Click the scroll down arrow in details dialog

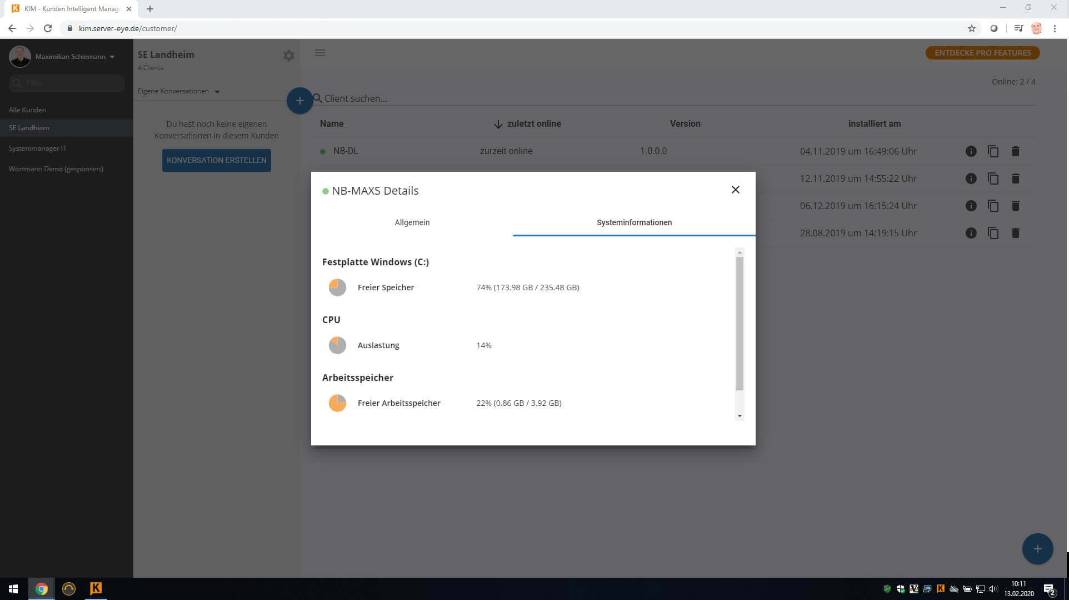[740, 416]
